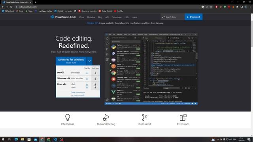Screen dimensions: 253x142
Task: Open the Windows Start menu
Action: 3,139
